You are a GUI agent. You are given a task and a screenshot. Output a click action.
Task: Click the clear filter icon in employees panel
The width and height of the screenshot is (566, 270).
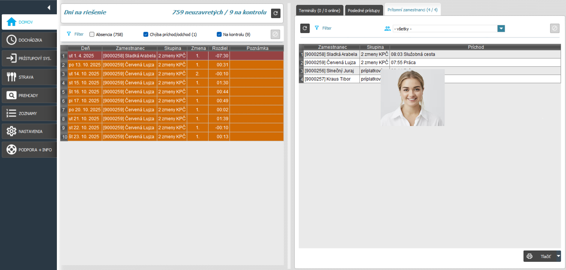554,28
